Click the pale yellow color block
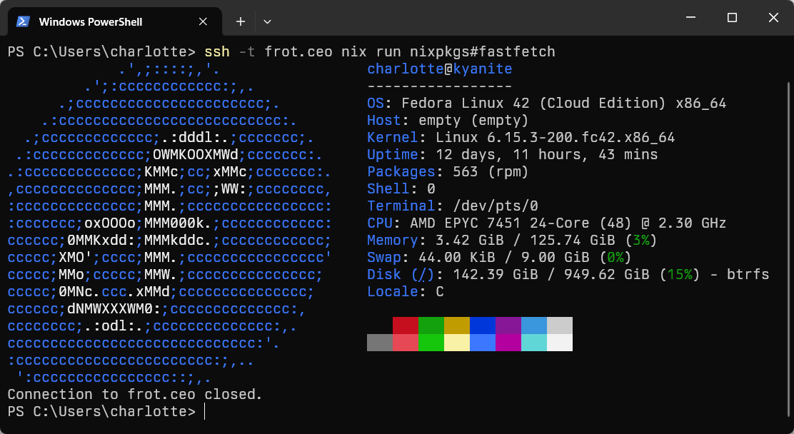 click(457, 343)
